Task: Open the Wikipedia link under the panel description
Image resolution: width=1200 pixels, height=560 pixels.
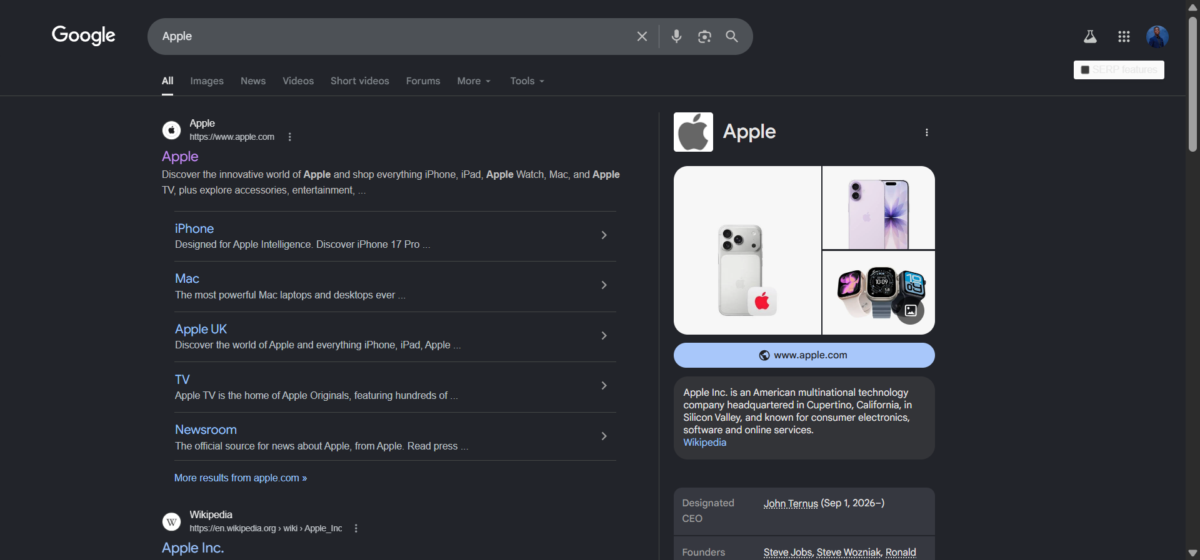Action: [705, 443]
